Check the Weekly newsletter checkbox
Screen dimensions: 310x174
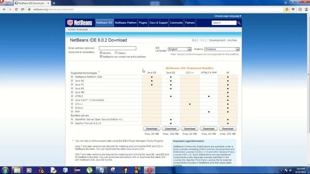pos(116,53)
